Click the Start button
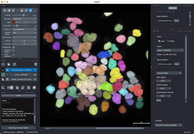The height and width of the screenshot is (134, 194). 159,100
